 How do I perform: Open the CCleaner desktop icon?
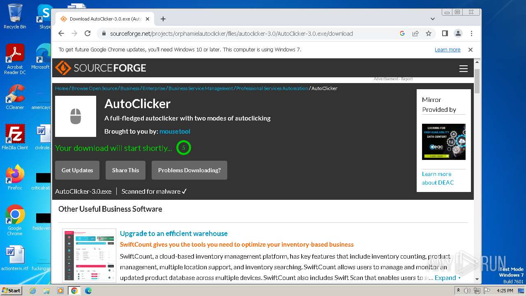[x=15, y=97]
